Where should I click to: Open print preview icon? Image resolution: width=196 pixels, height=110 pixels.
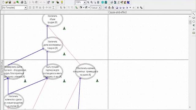tap(25, 2)
